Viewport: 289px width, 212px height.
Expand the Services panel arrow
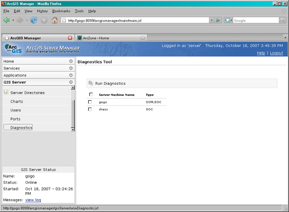coord(71,68)
